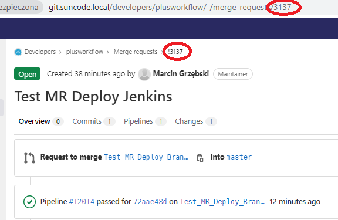The image size is (338, 220).
Task: Open pipeline #12014 link
Action: pos(82,202)
